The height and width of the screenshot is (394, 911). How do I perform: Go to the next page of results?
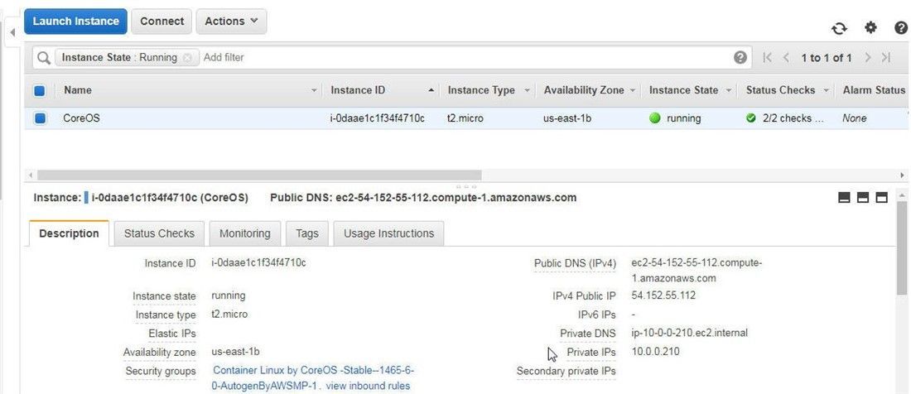click(868, 57)
